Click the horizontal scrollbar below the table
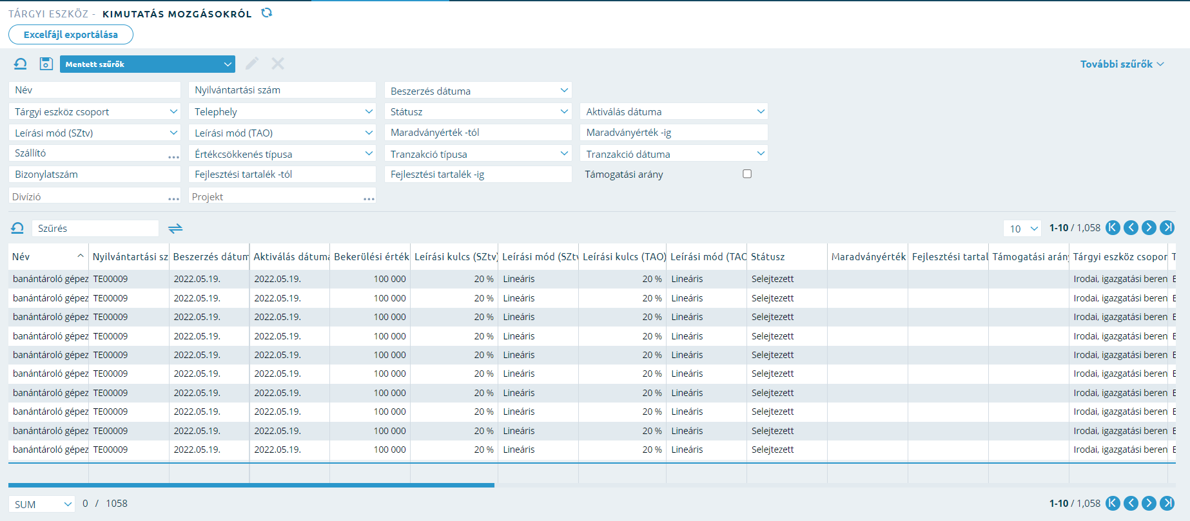This screenshot has width=1190, height=521. click(251, 485)
